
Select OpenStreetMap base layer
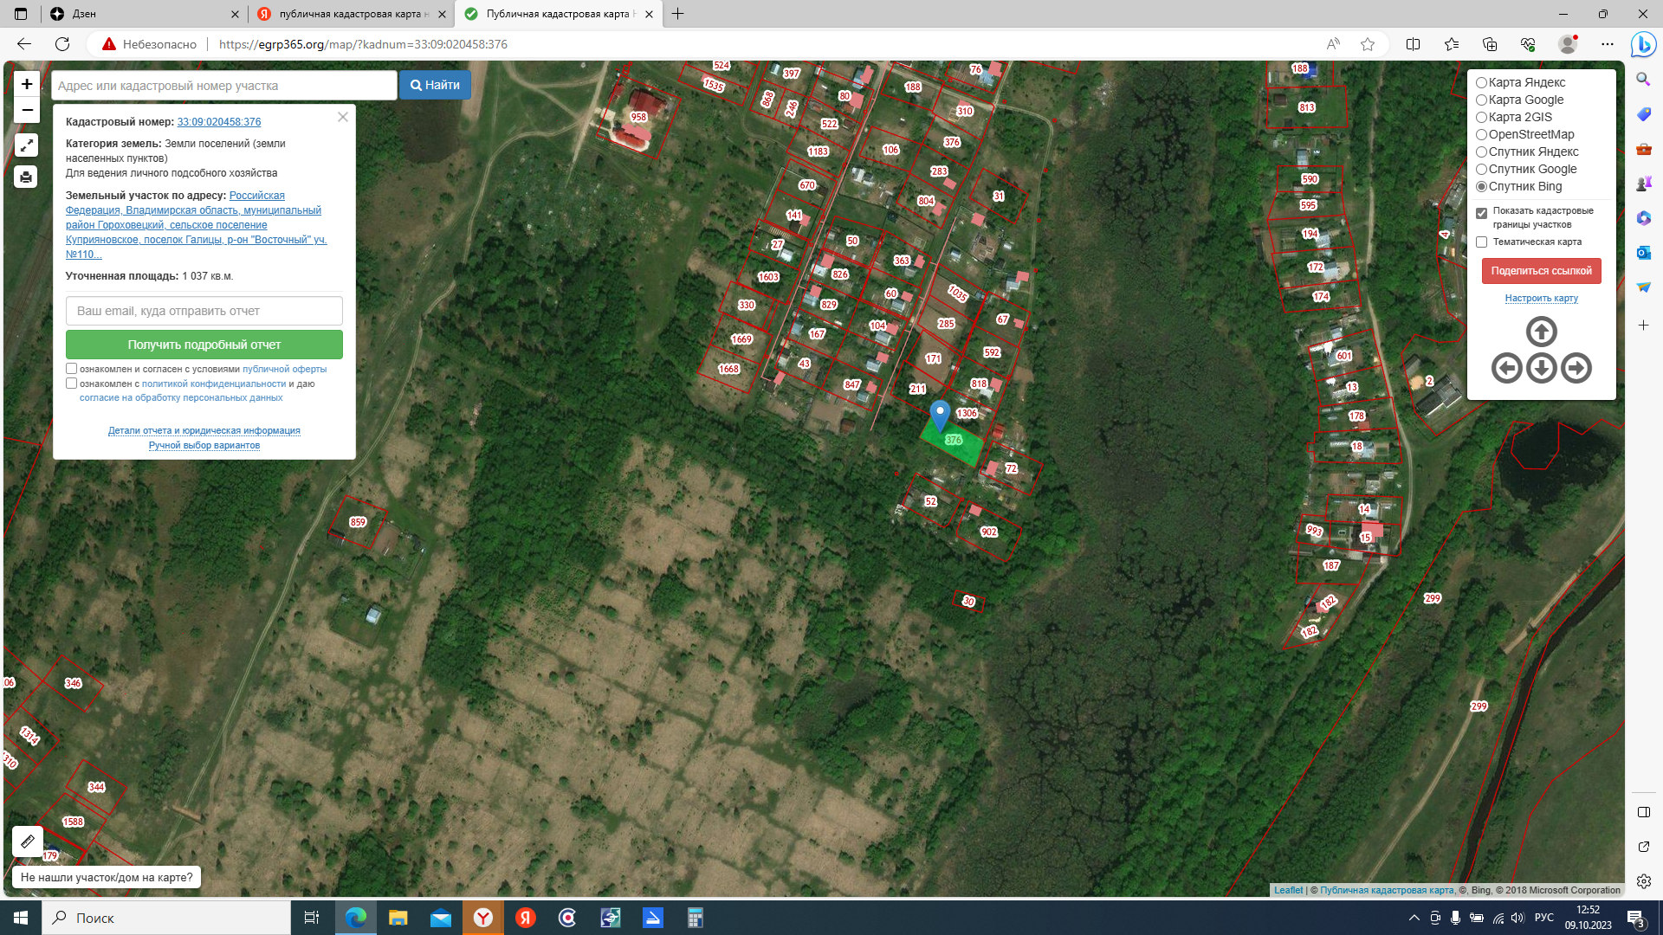1482,135
